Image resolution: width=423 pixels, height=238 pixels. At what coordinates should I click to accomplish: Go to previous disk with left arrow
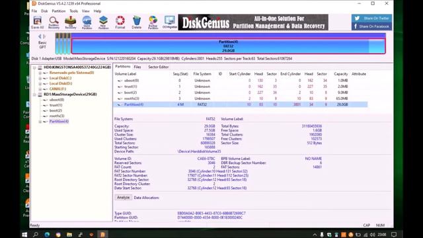pos(40,36)
